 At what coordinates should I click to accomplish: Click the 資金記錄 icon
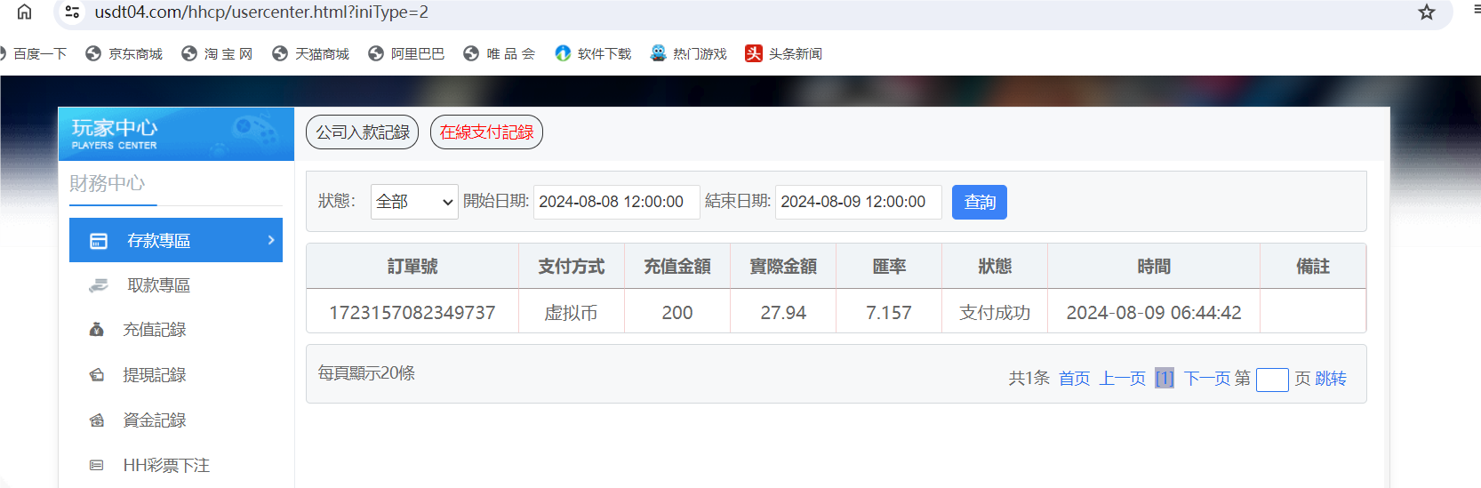click(x=97, y=420)
